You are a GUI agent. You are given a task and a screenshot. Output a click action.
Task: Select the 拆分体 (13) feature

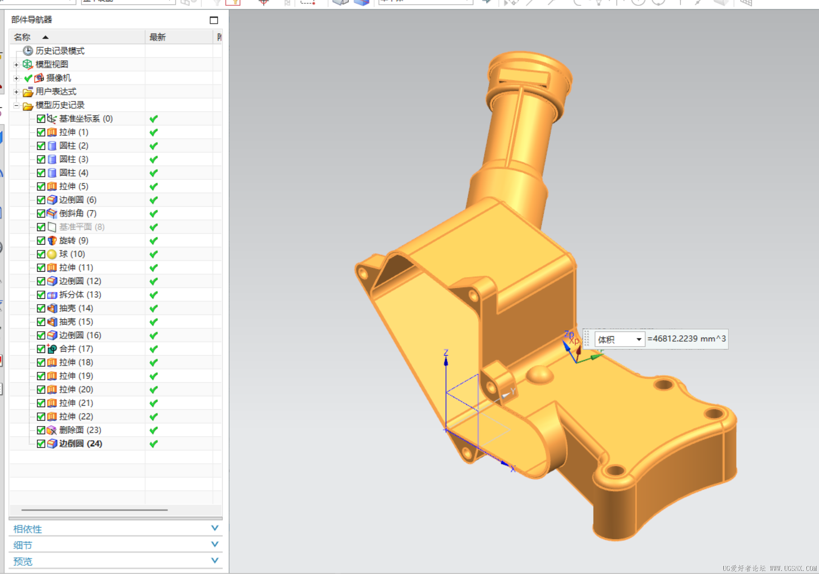point(80,295)
